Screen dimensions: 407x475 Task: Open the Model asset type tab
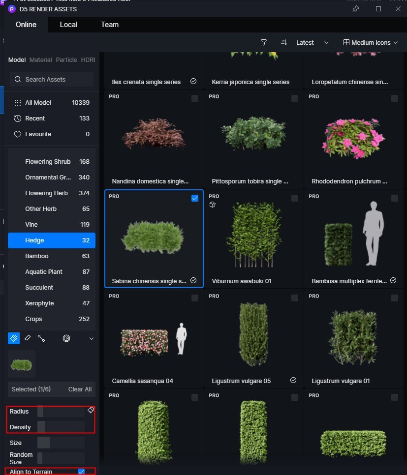pos(17,59)
